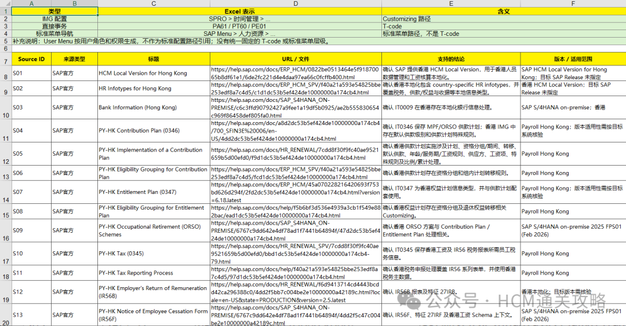
Task: Select the 'S13' source ID cell
Action: (31, 315)
